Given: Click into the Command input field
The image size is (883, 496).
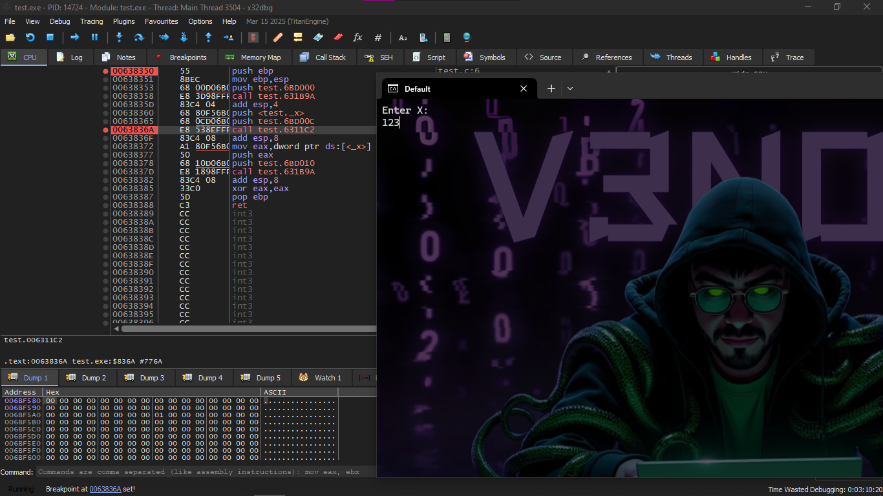Looking at the screenshot, I should pos(206,472).
